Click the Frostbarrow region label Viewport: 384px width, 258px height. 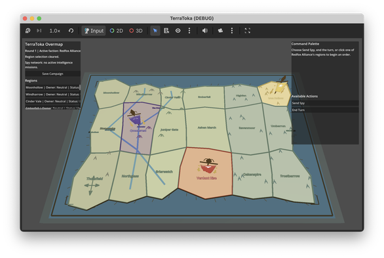pyautogui.click(x=290, y=176)
